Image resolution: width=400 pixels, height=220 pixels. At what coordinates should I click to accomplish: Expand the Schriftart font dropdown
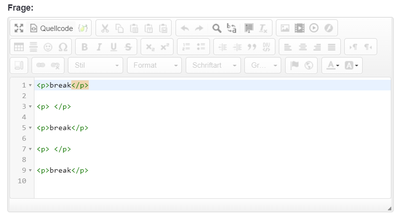[x=213, y=65]
